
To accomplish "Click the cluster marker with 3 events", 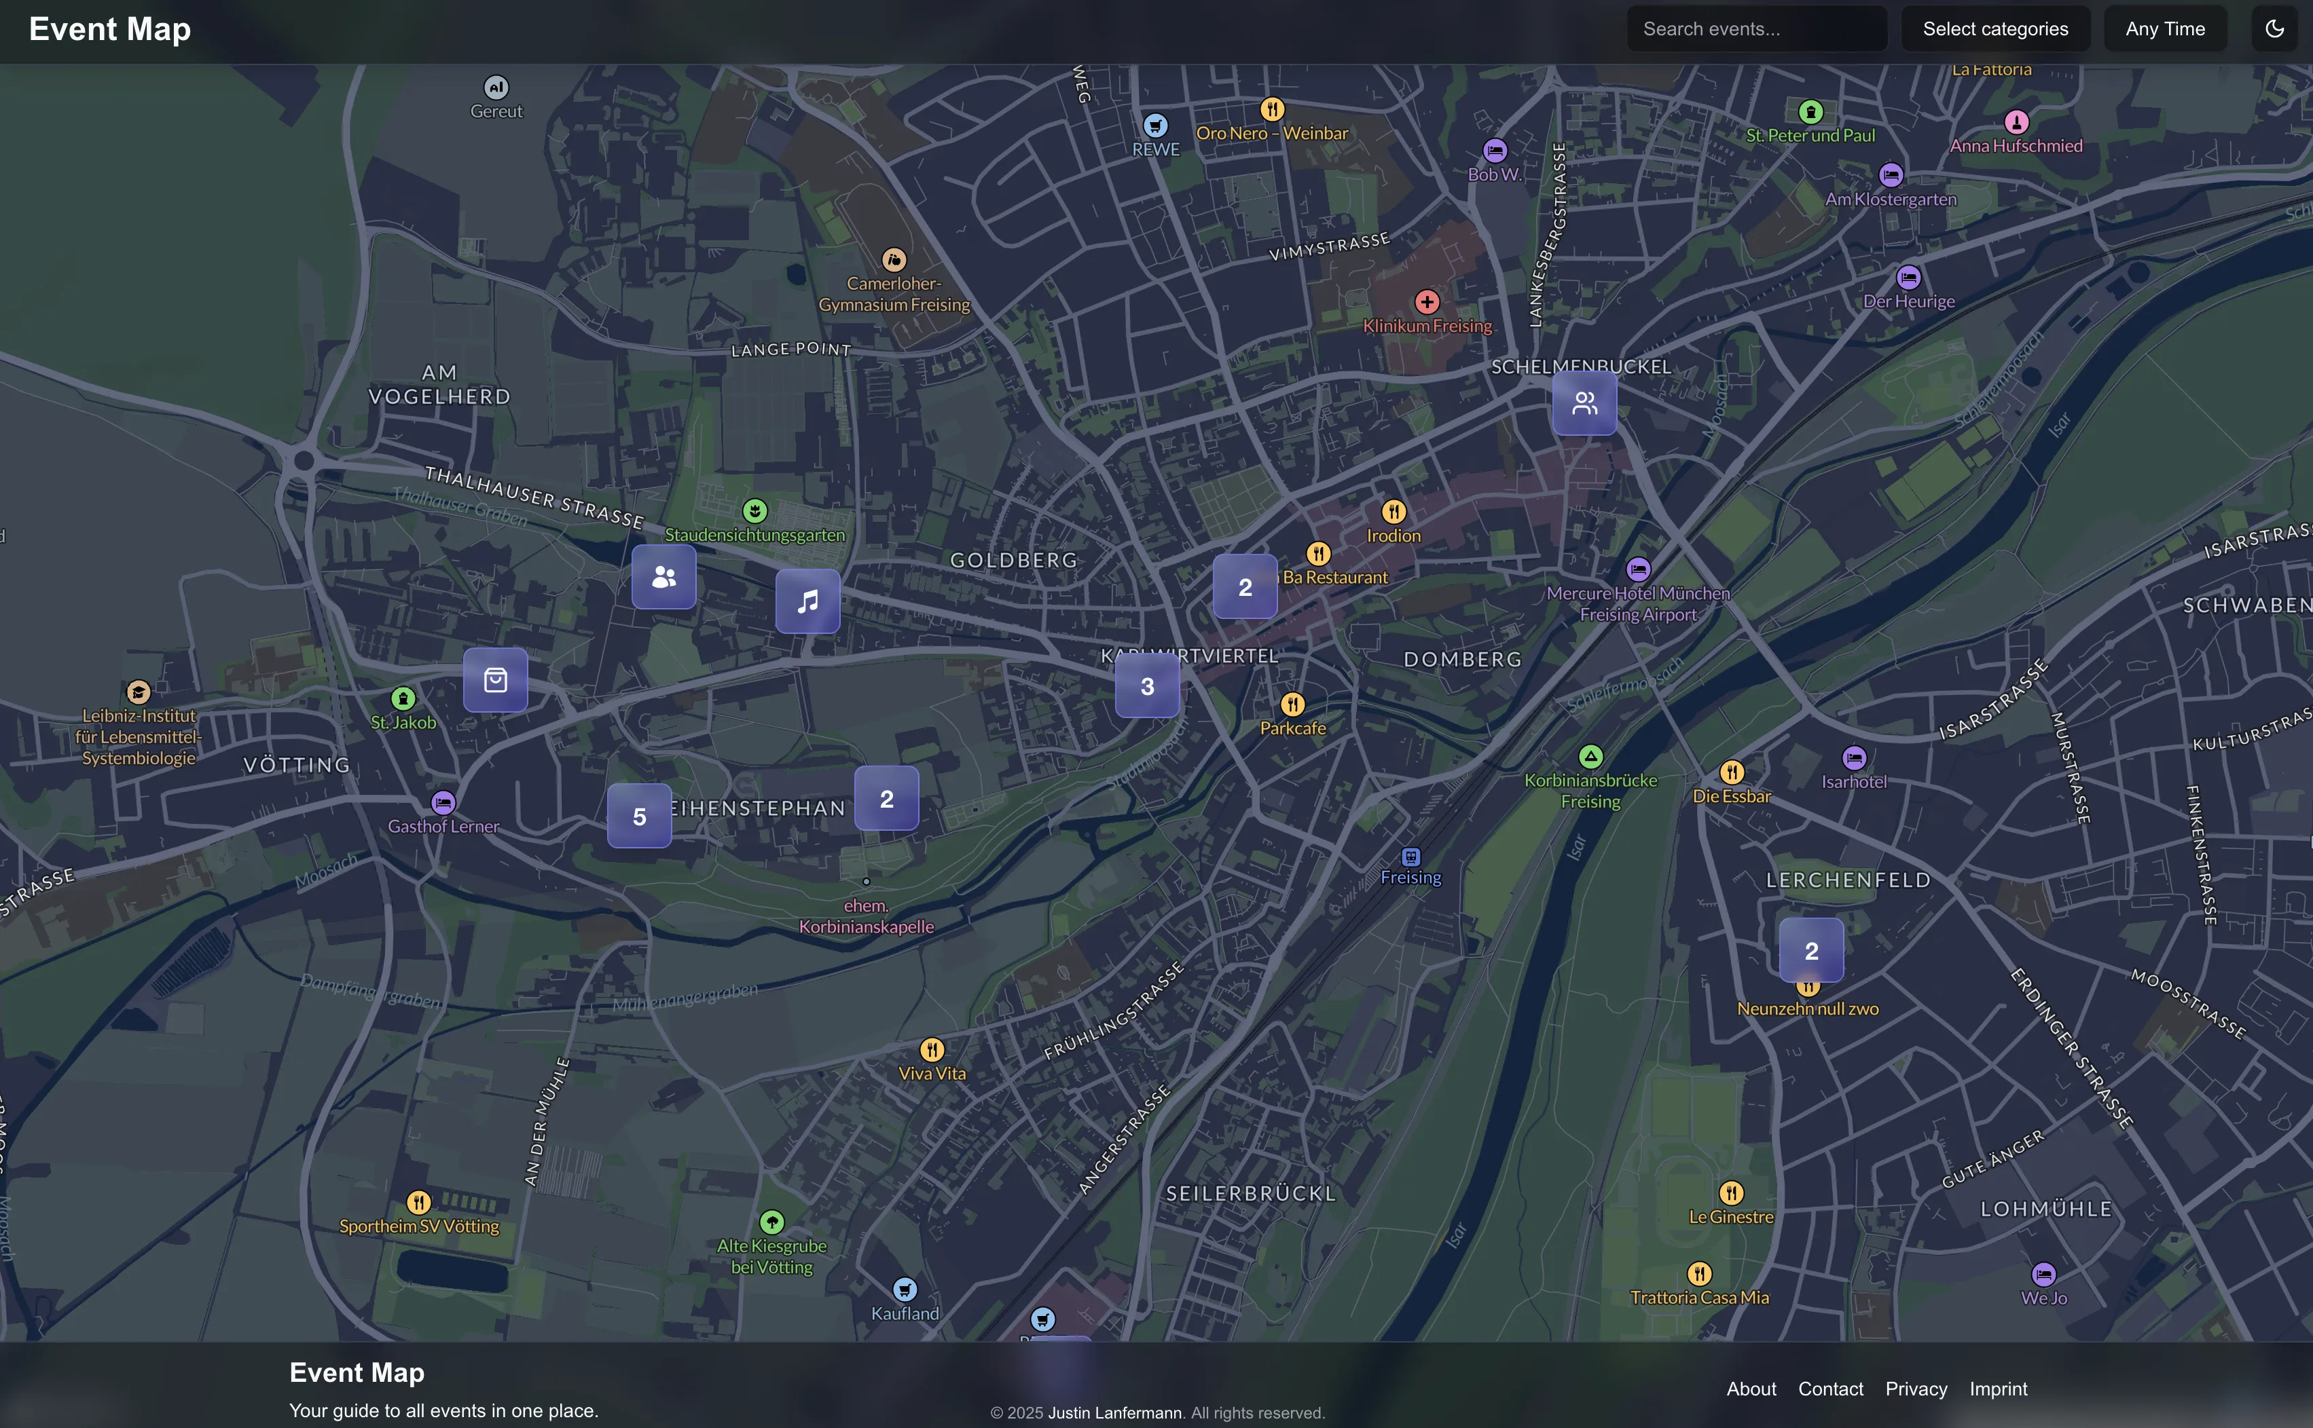I will [x=1146, y=685].
